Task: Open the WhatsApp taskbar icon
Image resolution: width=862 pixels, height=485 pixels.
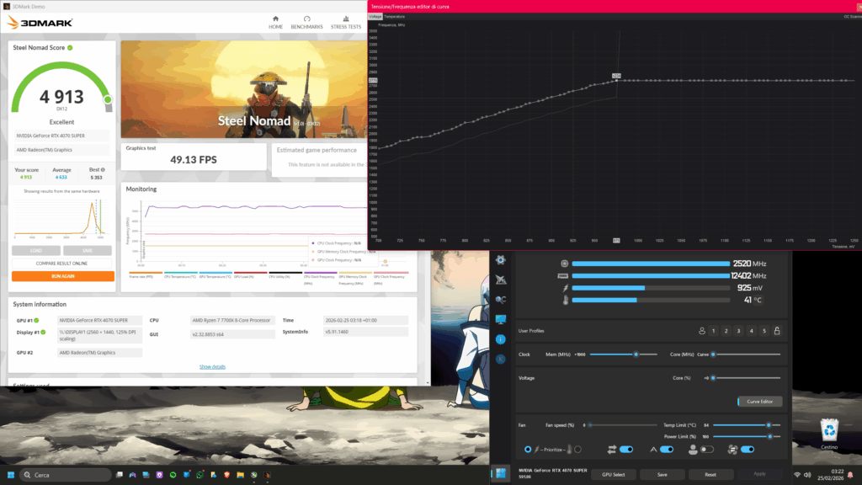Action: tap(200, 475)
